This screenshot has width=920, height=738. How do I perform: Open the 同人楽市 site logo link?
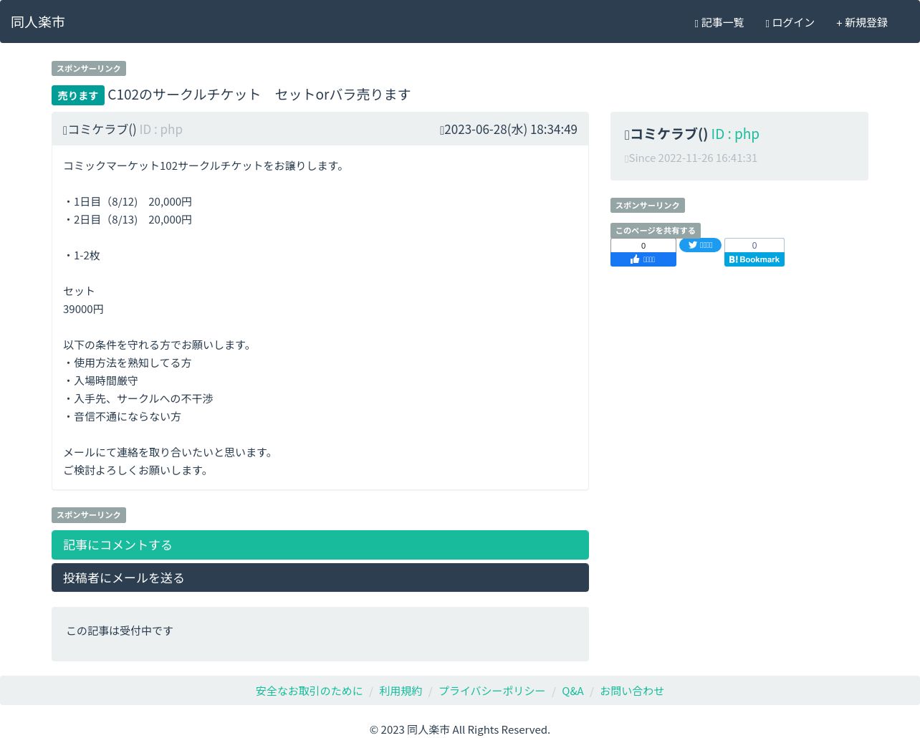coord(38,22)
